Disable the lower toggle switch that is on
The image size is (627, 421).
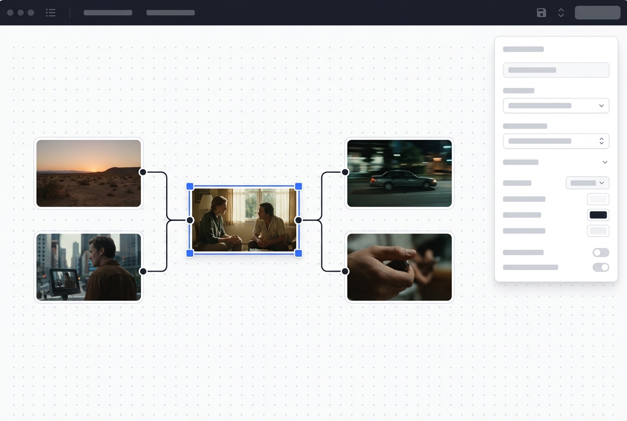[x=601, y=267]
